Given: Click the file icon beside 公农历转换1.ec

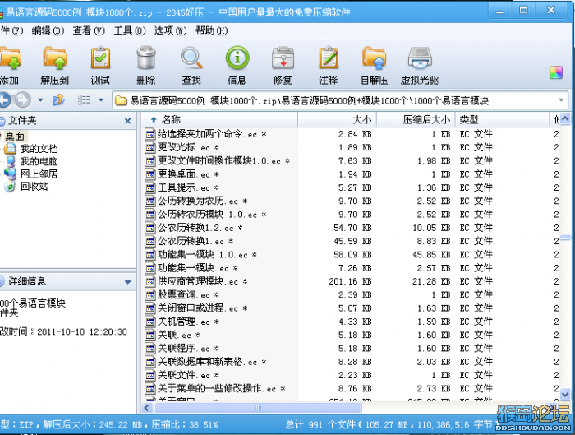Looking at the screenshot, I should coord(150,242).
